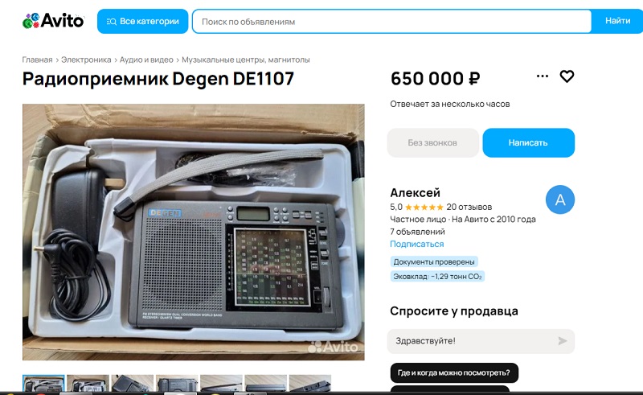Click the search field Поиск по объявлениям

(391, 22)
